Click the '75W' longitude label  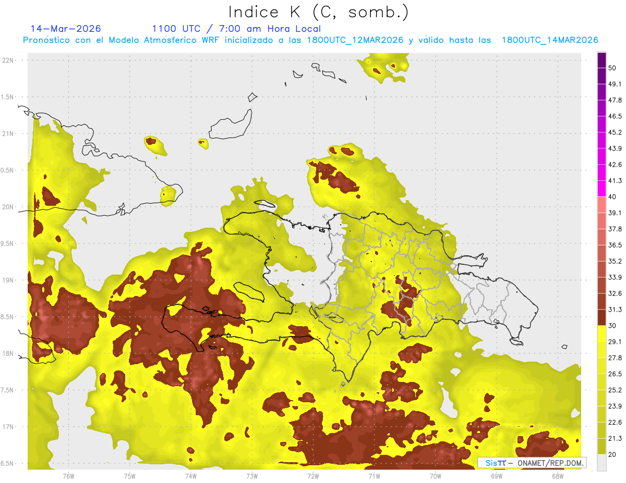point(130,476)
